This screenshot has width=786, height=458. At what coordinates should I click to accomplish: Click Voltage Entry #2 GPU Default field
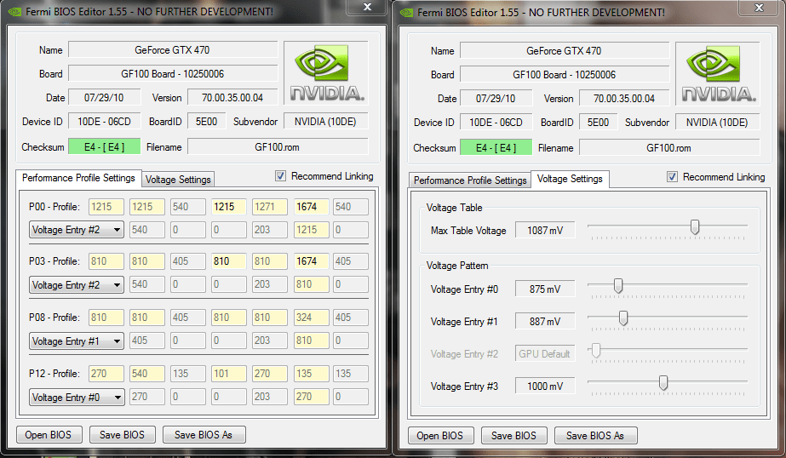545,354
